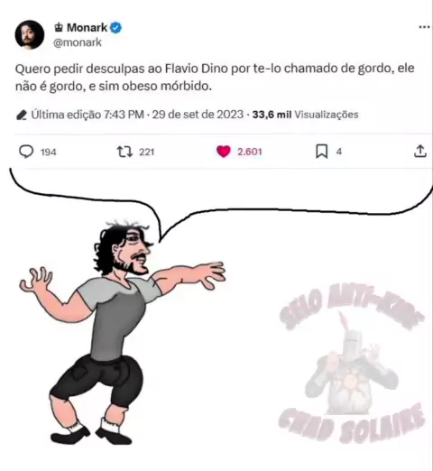Image resolution: width=433 pixels, height=471 pixels.
Task: View the 2.601 likes count
Action: tap(250, 152)
